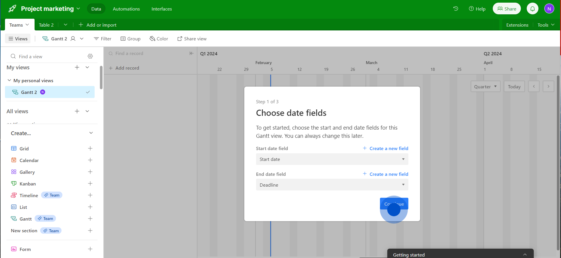Click Share view
The height and width of the screenshot is (258, 561).
coord(192,39)
